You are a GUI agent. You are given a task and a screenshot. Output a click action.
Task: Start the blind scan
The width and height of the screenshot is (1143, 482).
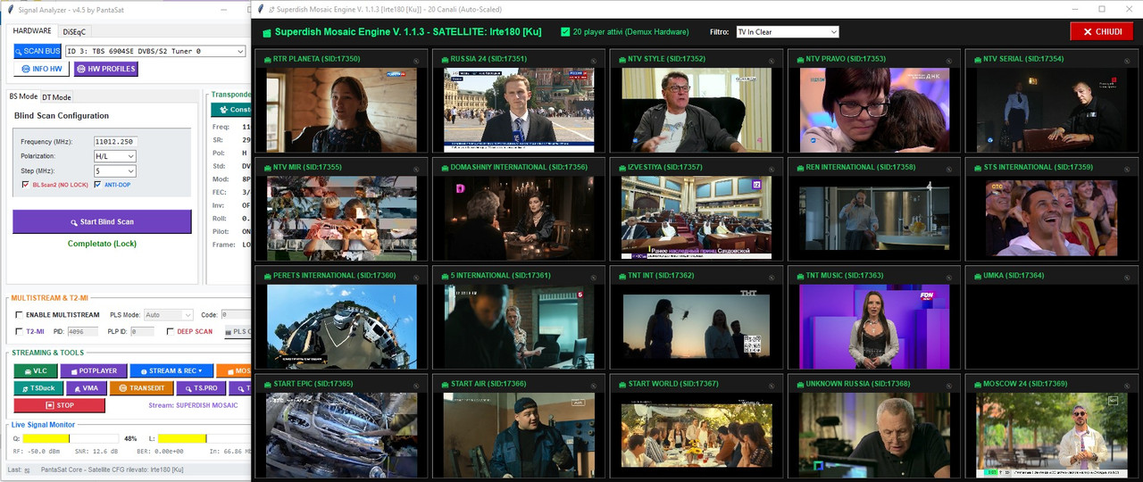pyautogui.click(x=102, y=221)
